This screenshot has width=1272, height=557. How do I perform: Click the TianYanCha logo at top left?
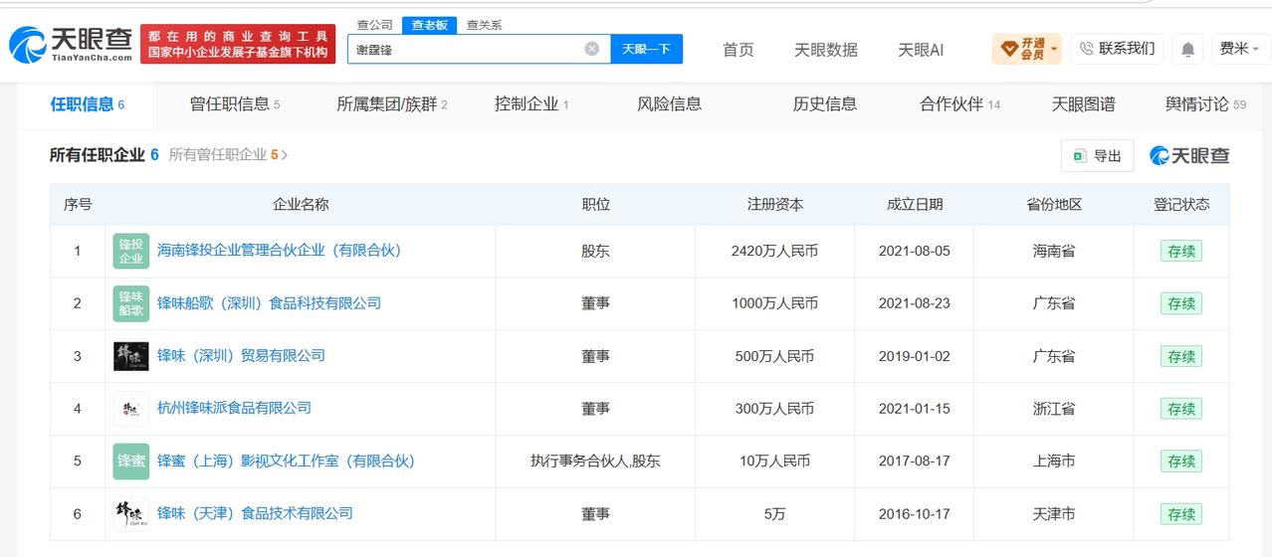(x=71, y=44)
